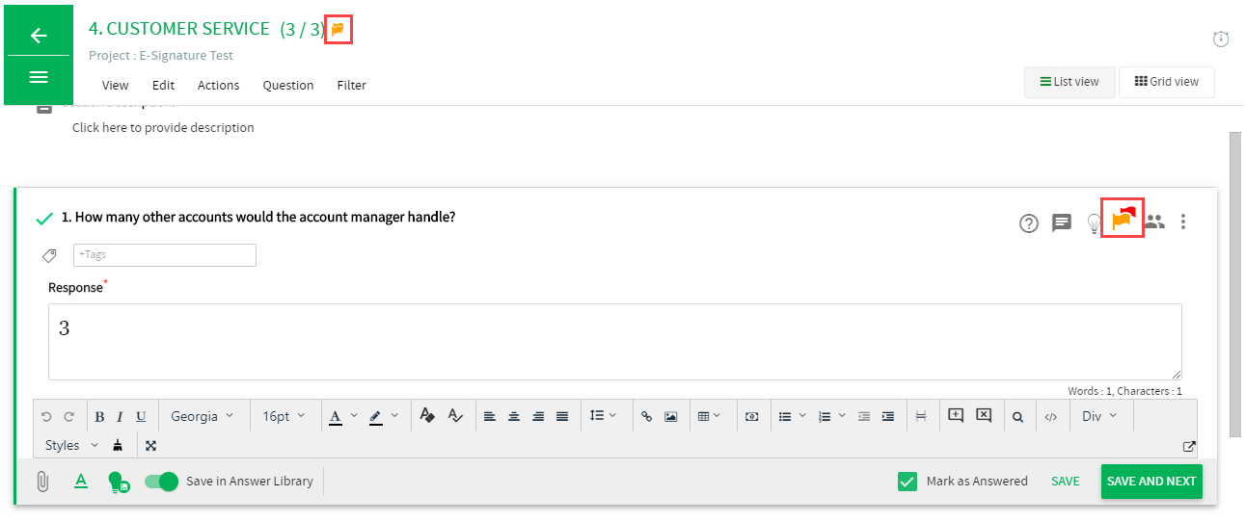Click the flag icon beside section title
The image size is (1245, 522).
[338, 30]
